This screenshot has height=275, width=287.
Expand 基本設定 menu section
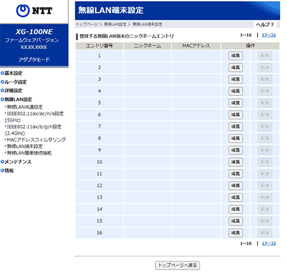click(11, 73)
